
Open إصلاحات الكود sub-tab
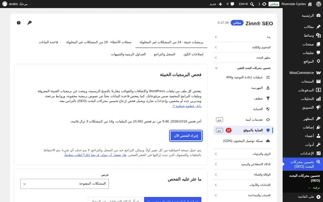pos(193,54)
